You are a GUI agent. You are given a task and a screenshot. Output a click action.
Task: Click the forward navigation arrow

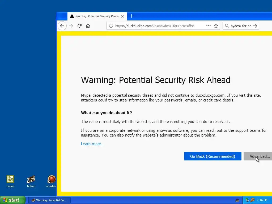[71, 26]
